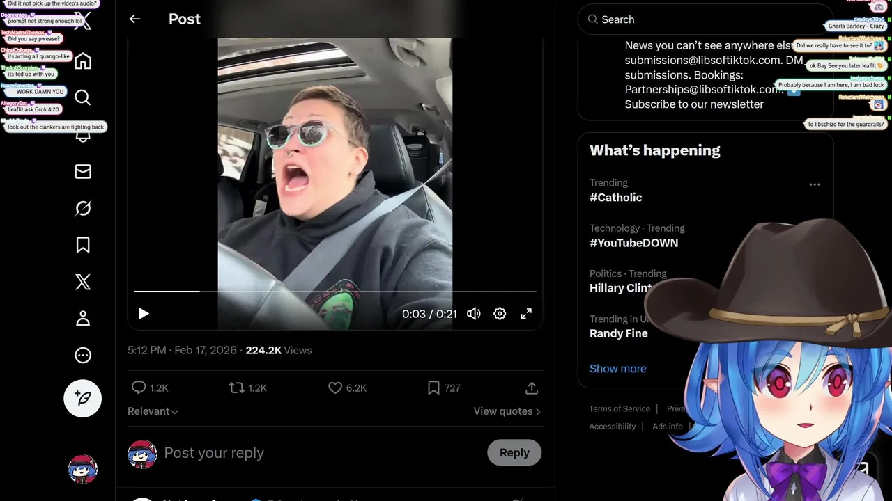Open Messages envelope icon in sidebar
This screenshot has height=501, width=892.
tap(83, 171)
